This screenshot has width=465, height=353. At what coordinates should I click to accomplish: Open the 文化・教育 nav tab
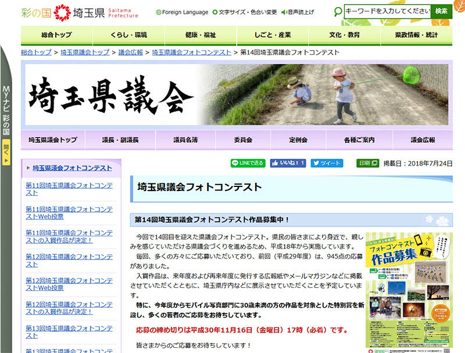(345, 35)
